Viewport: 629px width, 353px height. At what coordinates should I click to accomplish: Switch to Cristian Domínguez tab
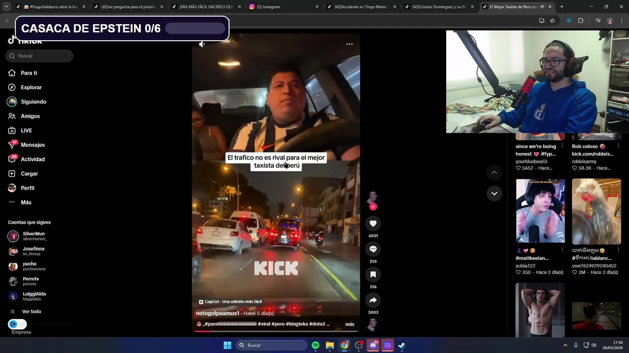[x=438, y=7]
